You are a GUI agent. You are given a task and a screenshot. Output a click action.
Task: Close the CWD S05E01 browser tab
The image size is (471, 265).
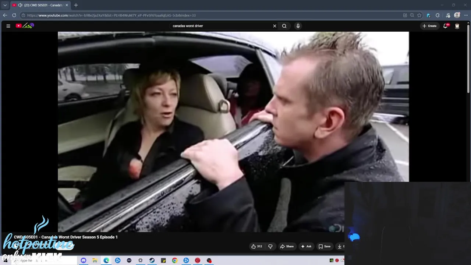click(x=67, y=5)
